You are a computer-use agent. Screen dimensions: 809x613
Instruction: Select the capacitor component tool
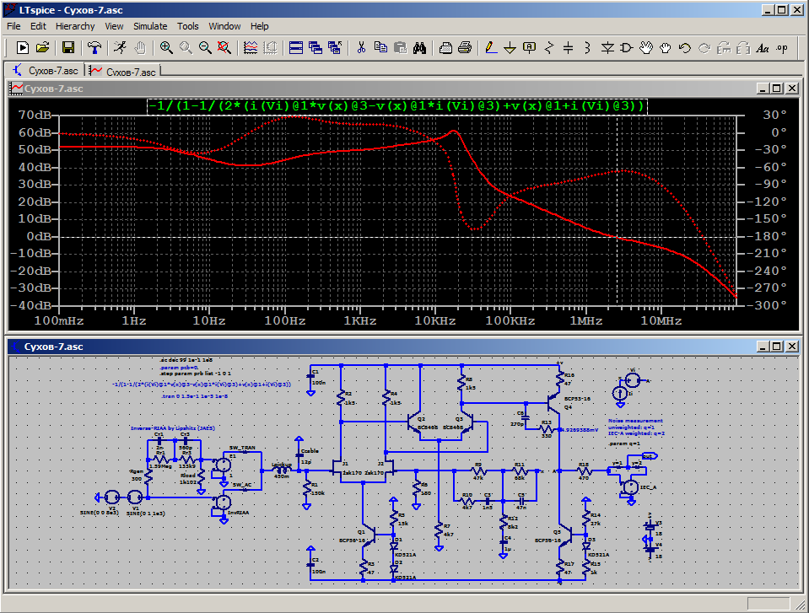[x=569, y=47]
